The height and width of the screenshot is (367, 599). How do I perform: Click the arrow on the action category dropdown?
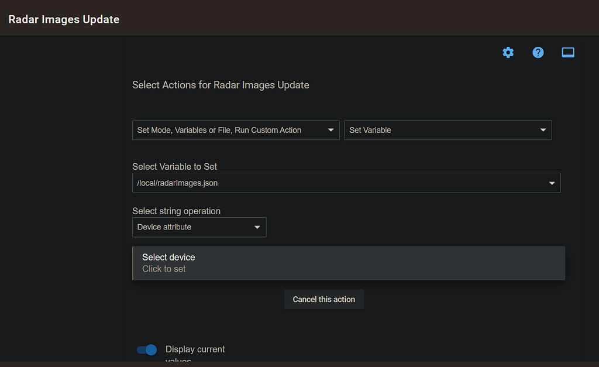(331, 130)
